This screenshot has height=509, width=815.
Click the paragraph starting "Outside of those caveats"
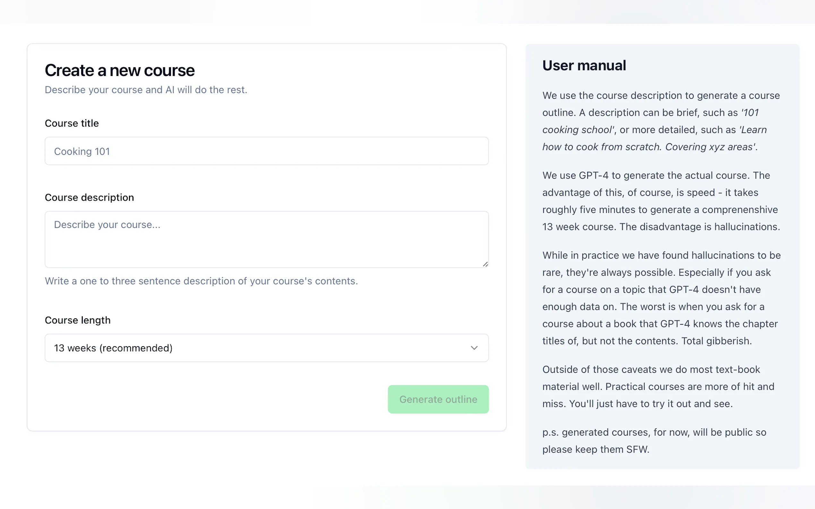tap(658, 387)
